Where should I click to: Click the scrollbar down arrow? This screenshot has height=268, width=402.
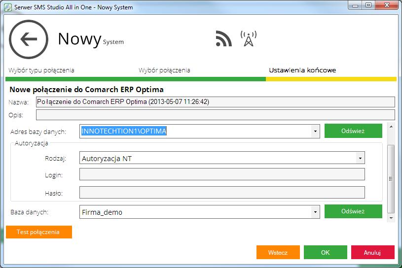click(391, 218)
